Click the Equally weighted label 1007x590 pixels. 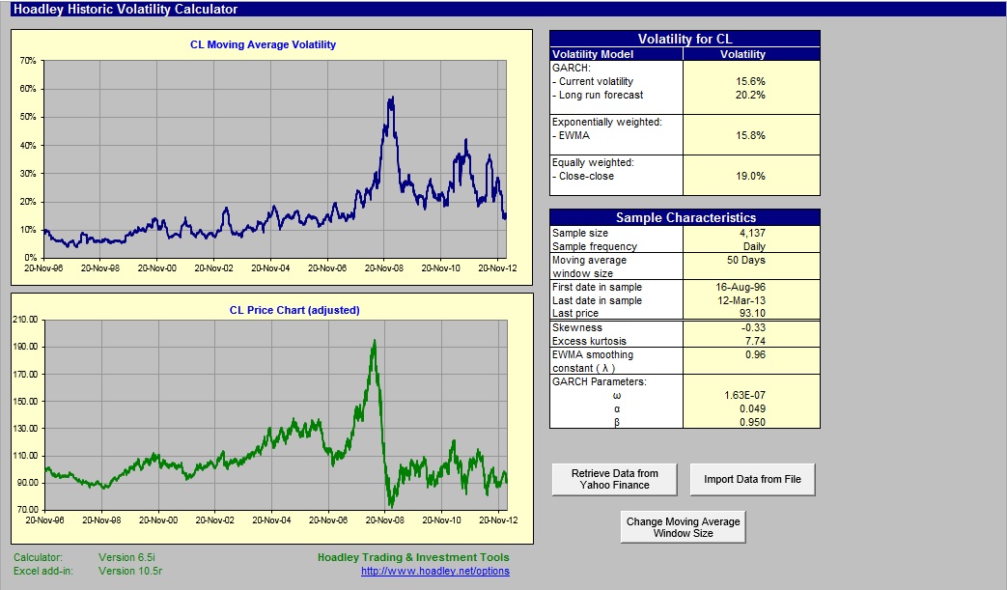pyautogui.click(x=593, y=162)
